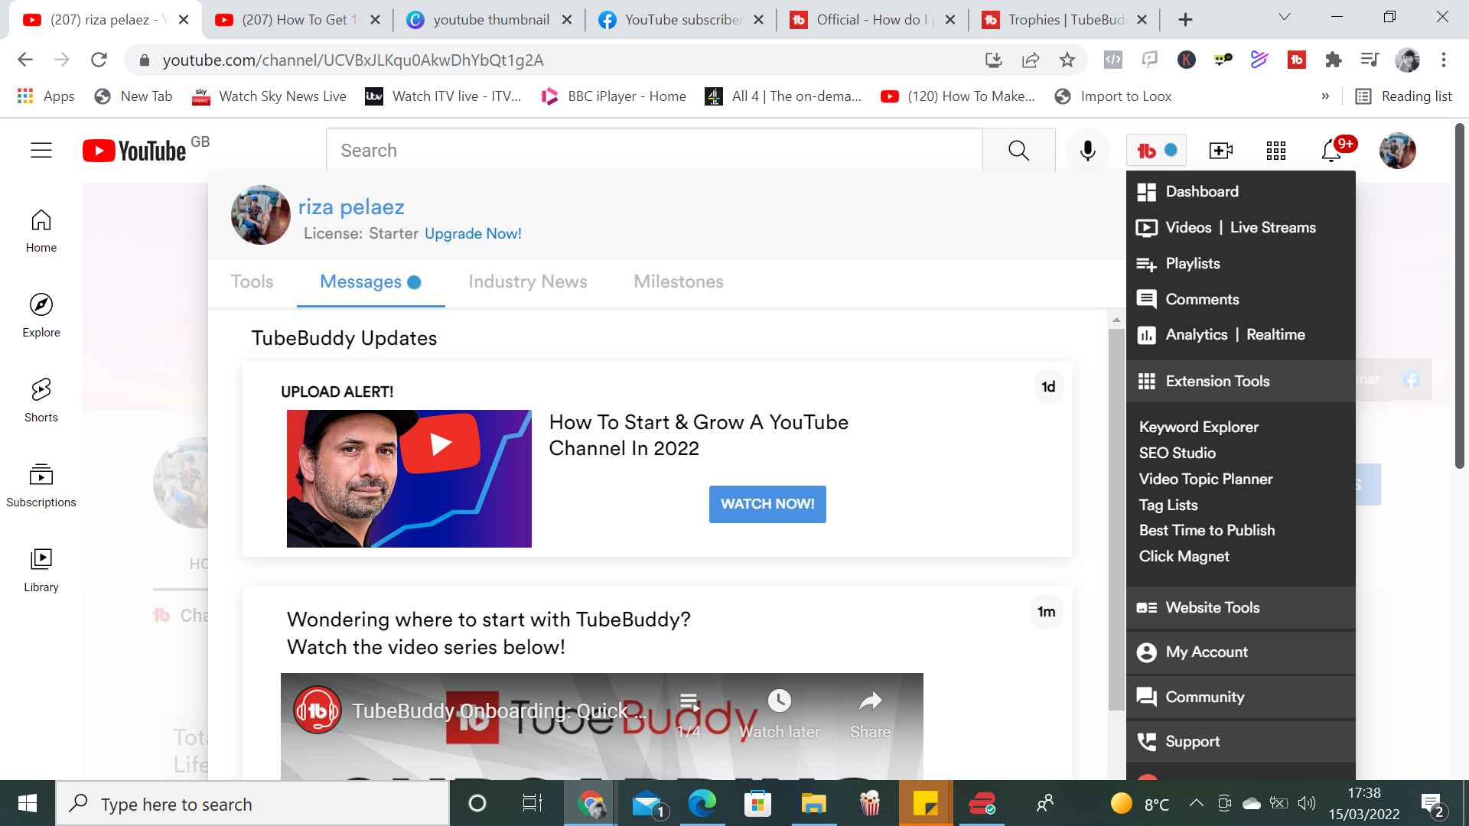Viewport: 1469px width, 826px height.
Task: Switch to 'How To Get' browser tab
Action: [298, 20]
